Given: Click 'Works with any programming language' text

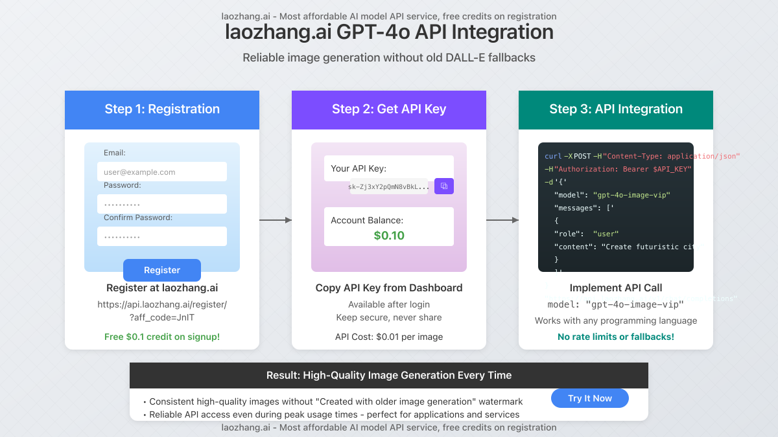Looking at the screenshot, I should coord(616,320).
